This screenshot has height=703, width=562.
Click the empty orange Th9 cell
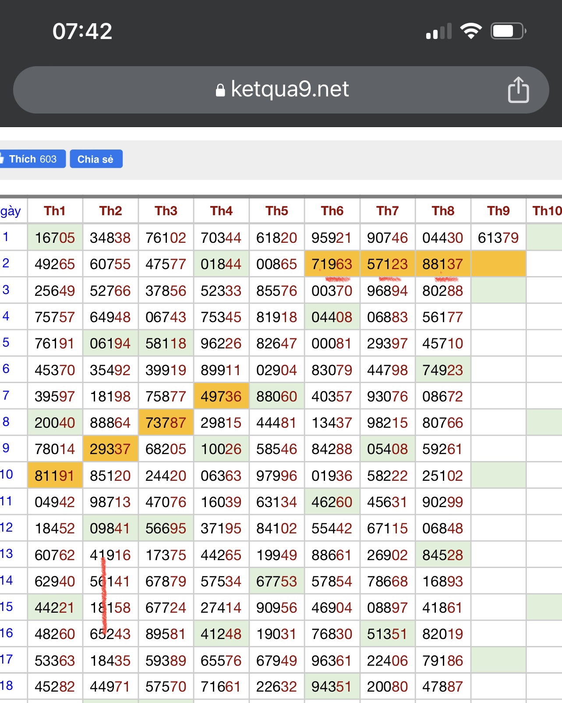tap(498, 264)
